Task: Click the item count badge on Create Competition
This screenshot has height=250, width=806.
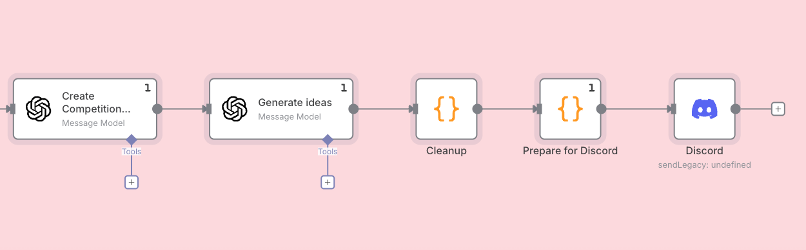Action: tap(148, 87)
